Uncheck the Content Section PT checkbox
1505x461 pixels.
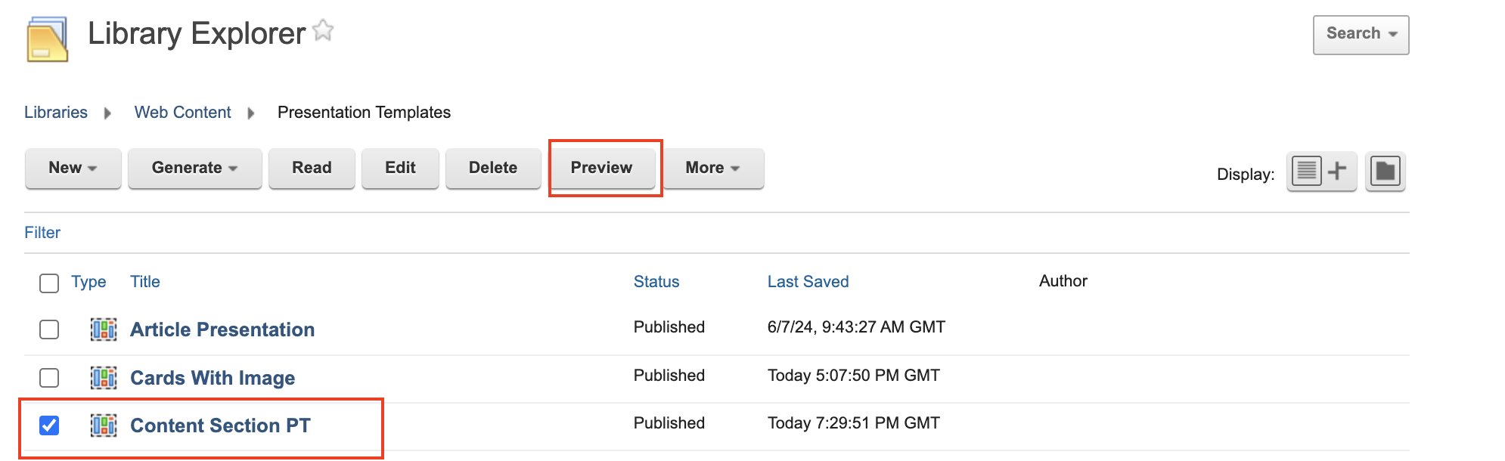click(x=49, y=425)
